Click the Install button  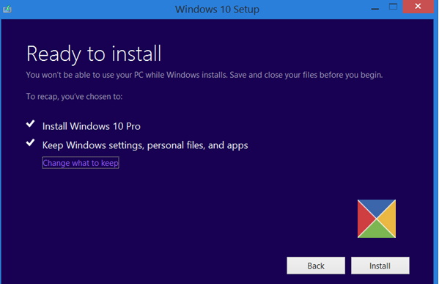coord(380,266)
